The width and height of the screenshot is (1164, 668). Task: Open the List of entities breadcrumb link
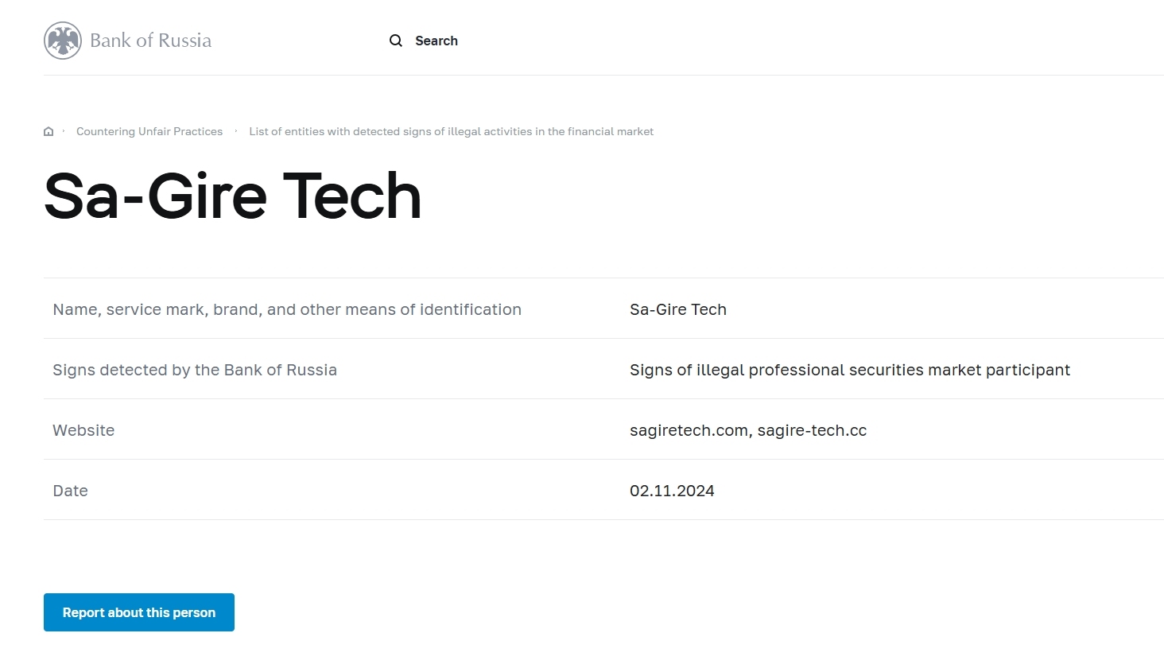click(451, 132)
